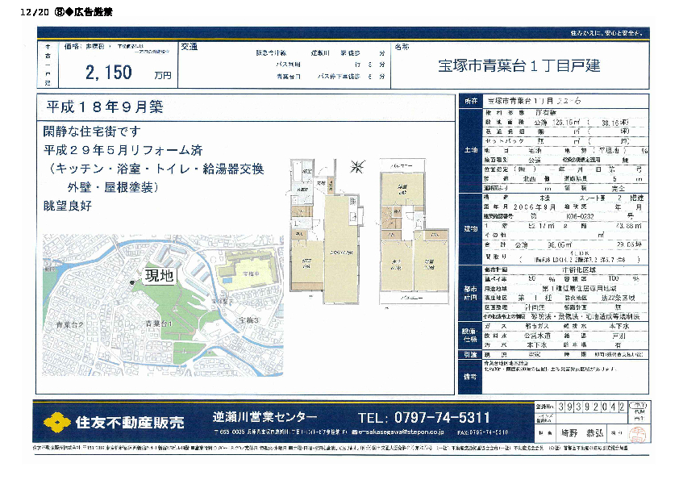Click the 逆瀬川営業センター office name
This screenshot has height=480, width=679.
click(265, 418)
